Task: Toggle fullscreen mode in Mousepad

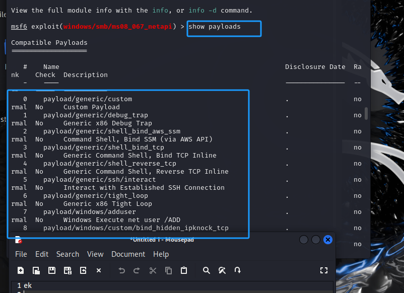Action: pos(324,270)
